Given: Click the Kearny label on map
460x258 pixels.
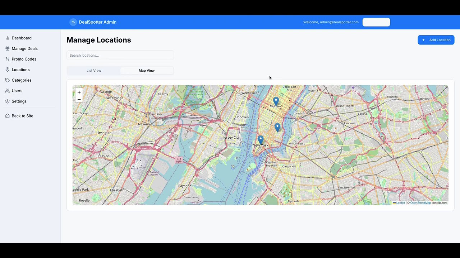Looking at the screenshot, I should tap(163, 94).
